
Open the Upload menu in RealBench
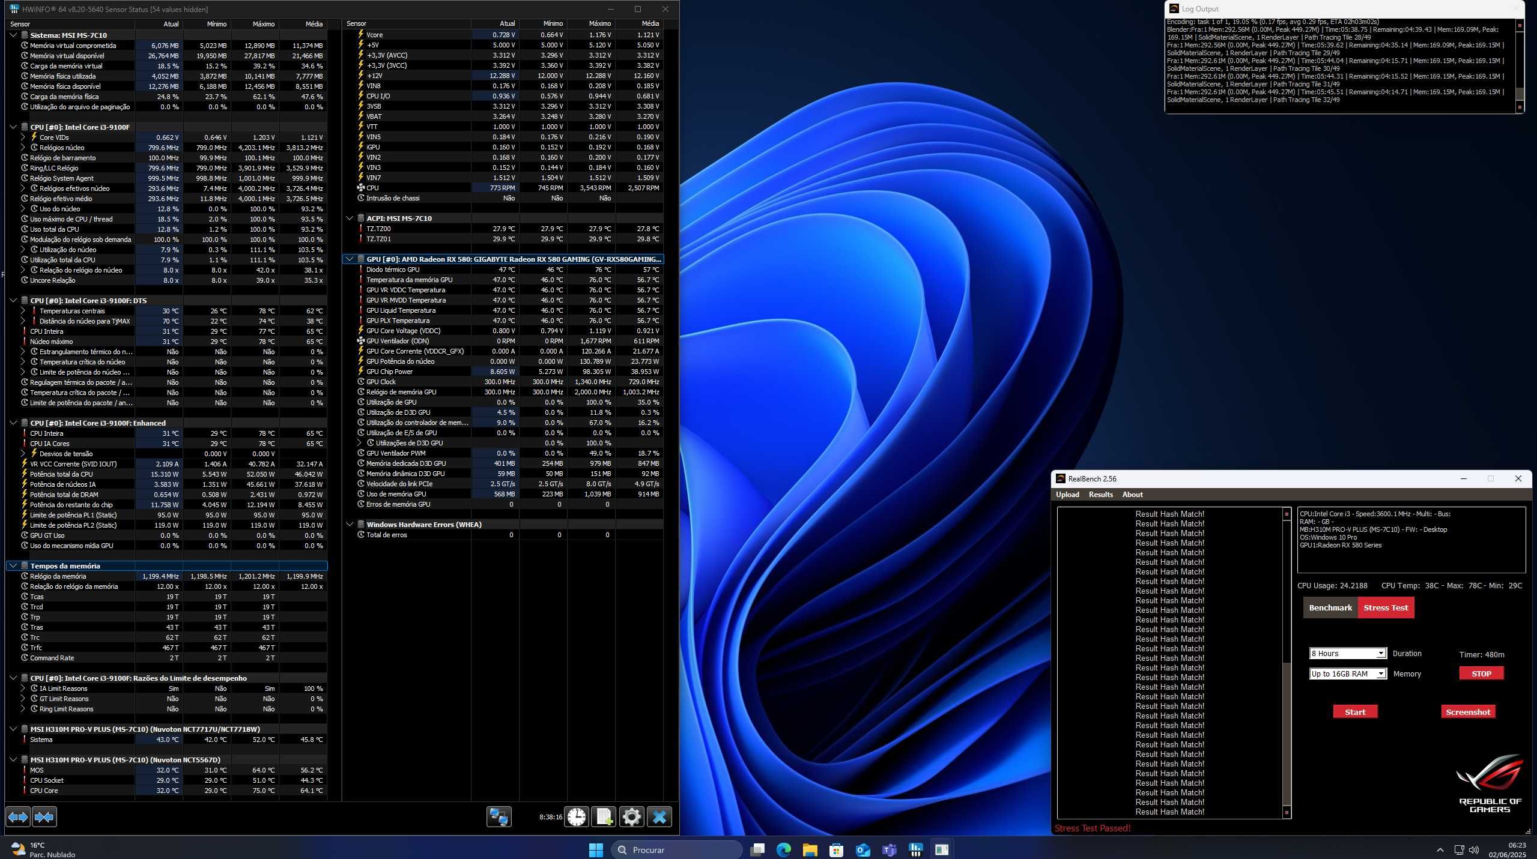pos(1067,495)
